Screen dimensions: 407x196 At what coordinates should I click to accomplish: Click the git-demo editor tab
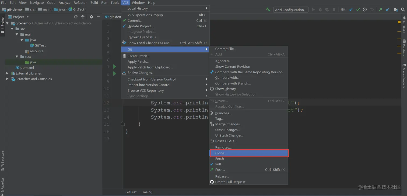113,17
